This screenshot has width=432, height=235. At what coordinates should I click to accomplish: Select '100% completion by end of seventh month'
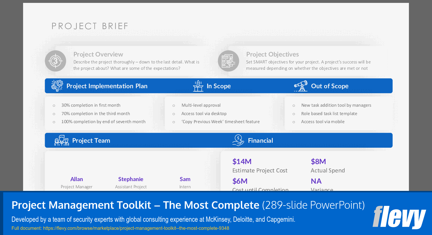pyautogui.click(x=103, y=122)
